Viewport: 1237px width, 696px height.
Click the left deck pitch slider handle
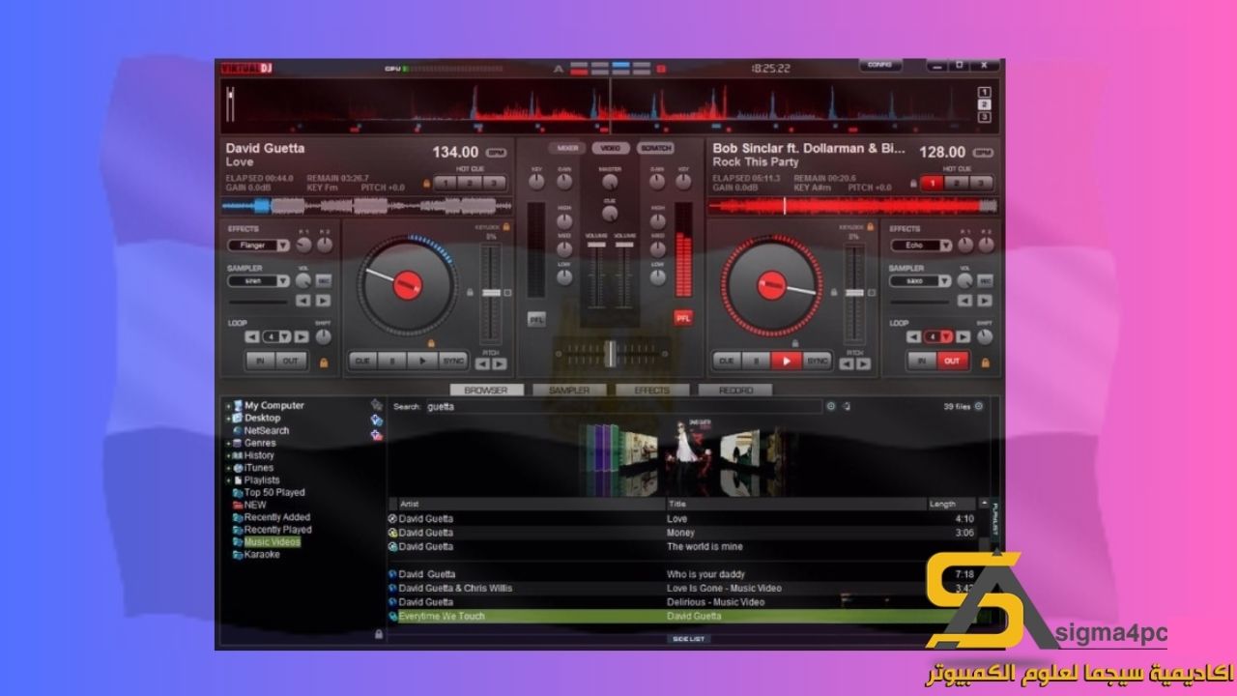tap(491, 292)
